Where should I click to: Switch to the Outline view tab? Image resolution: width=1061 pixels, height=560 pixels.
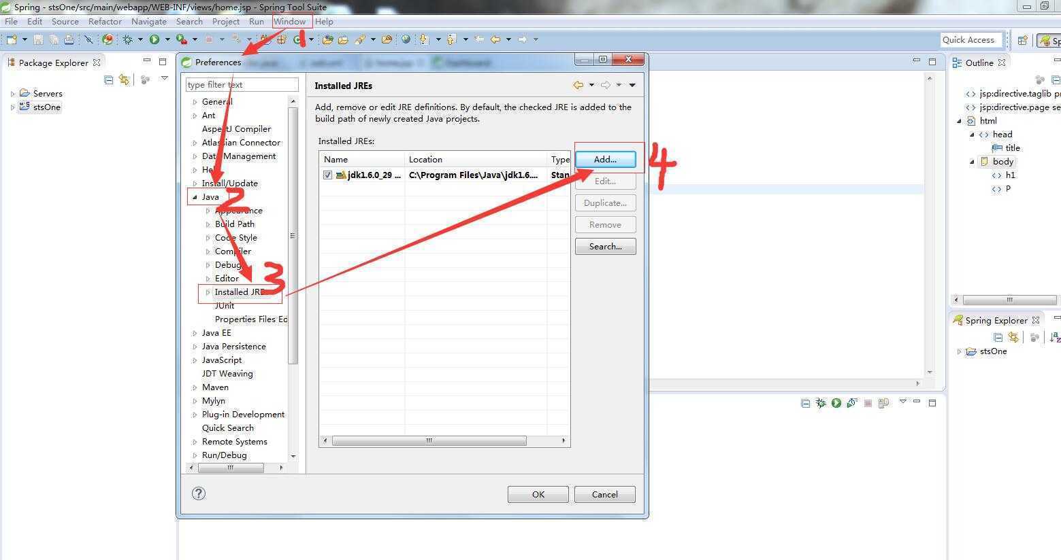979,63
